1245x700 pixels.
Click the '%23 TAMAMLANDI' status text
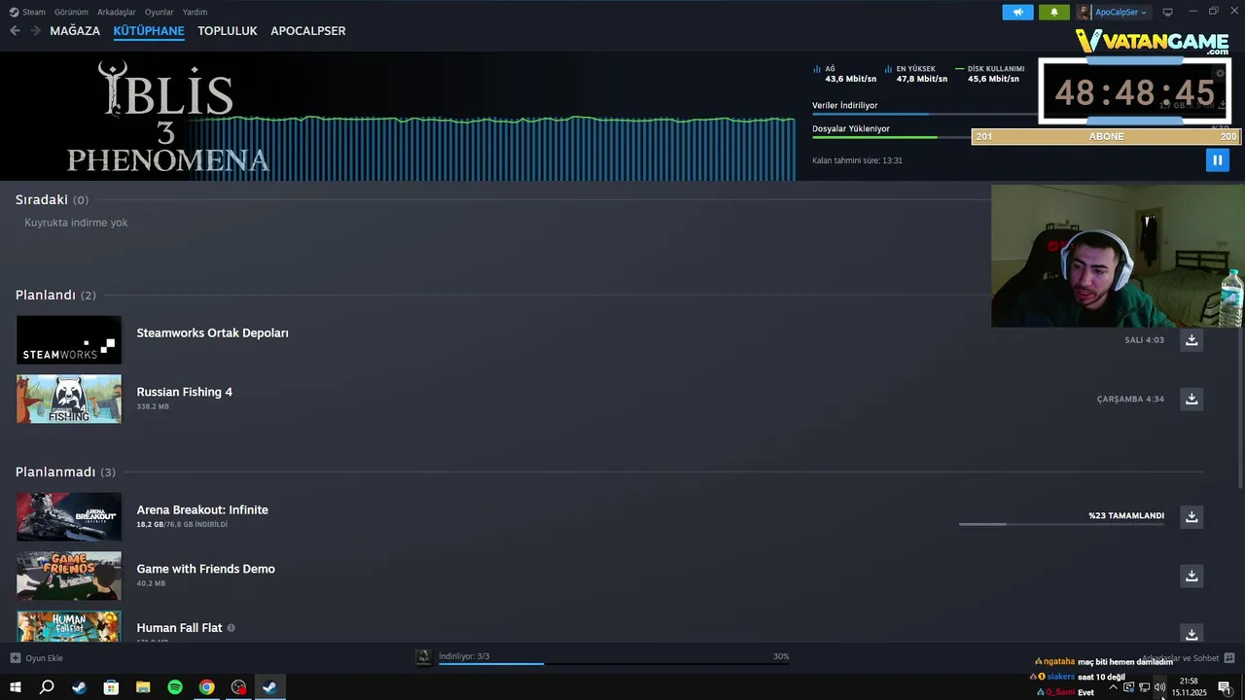coord(1126,515)
